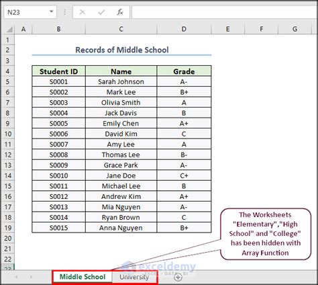
Task: Select cell containing Sarah Johnson
Action: 121,81
